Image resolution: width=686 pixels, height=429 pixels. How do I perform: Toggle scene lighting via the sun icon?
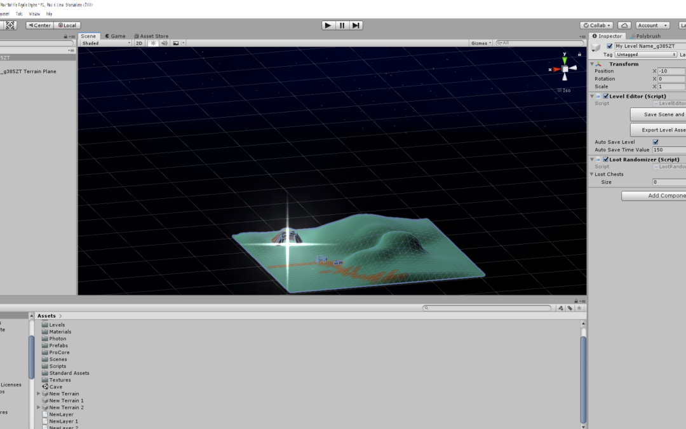[153, 43]
